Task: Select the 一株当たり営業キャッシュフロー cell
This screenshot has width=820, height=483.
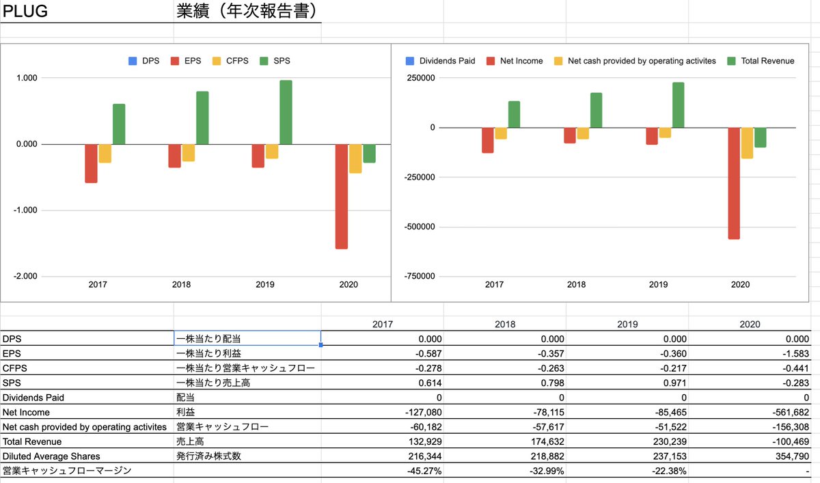Action: click(x=247, y=368)
